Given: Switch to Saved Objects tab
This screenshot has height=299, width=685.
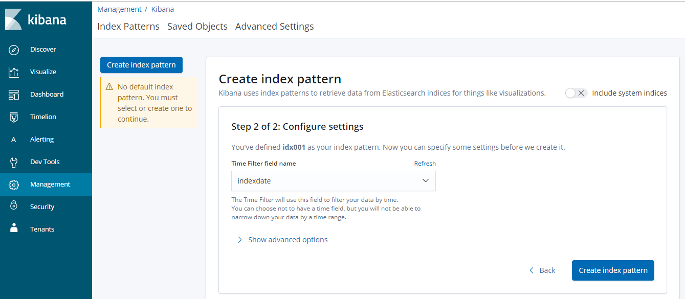Looking at the screenshot, I should (x=197, y=27).
